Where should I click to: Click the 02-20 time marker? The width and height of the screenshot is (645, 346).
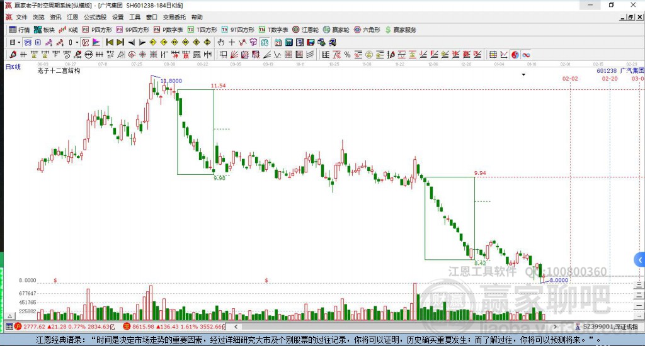click(x=610, y=79)
